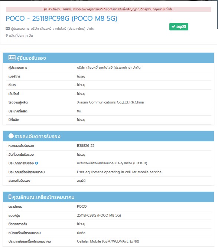Click the เว็บไซต์ row label
The height and width of the screenshot is (247, 218).
(14, 94)
